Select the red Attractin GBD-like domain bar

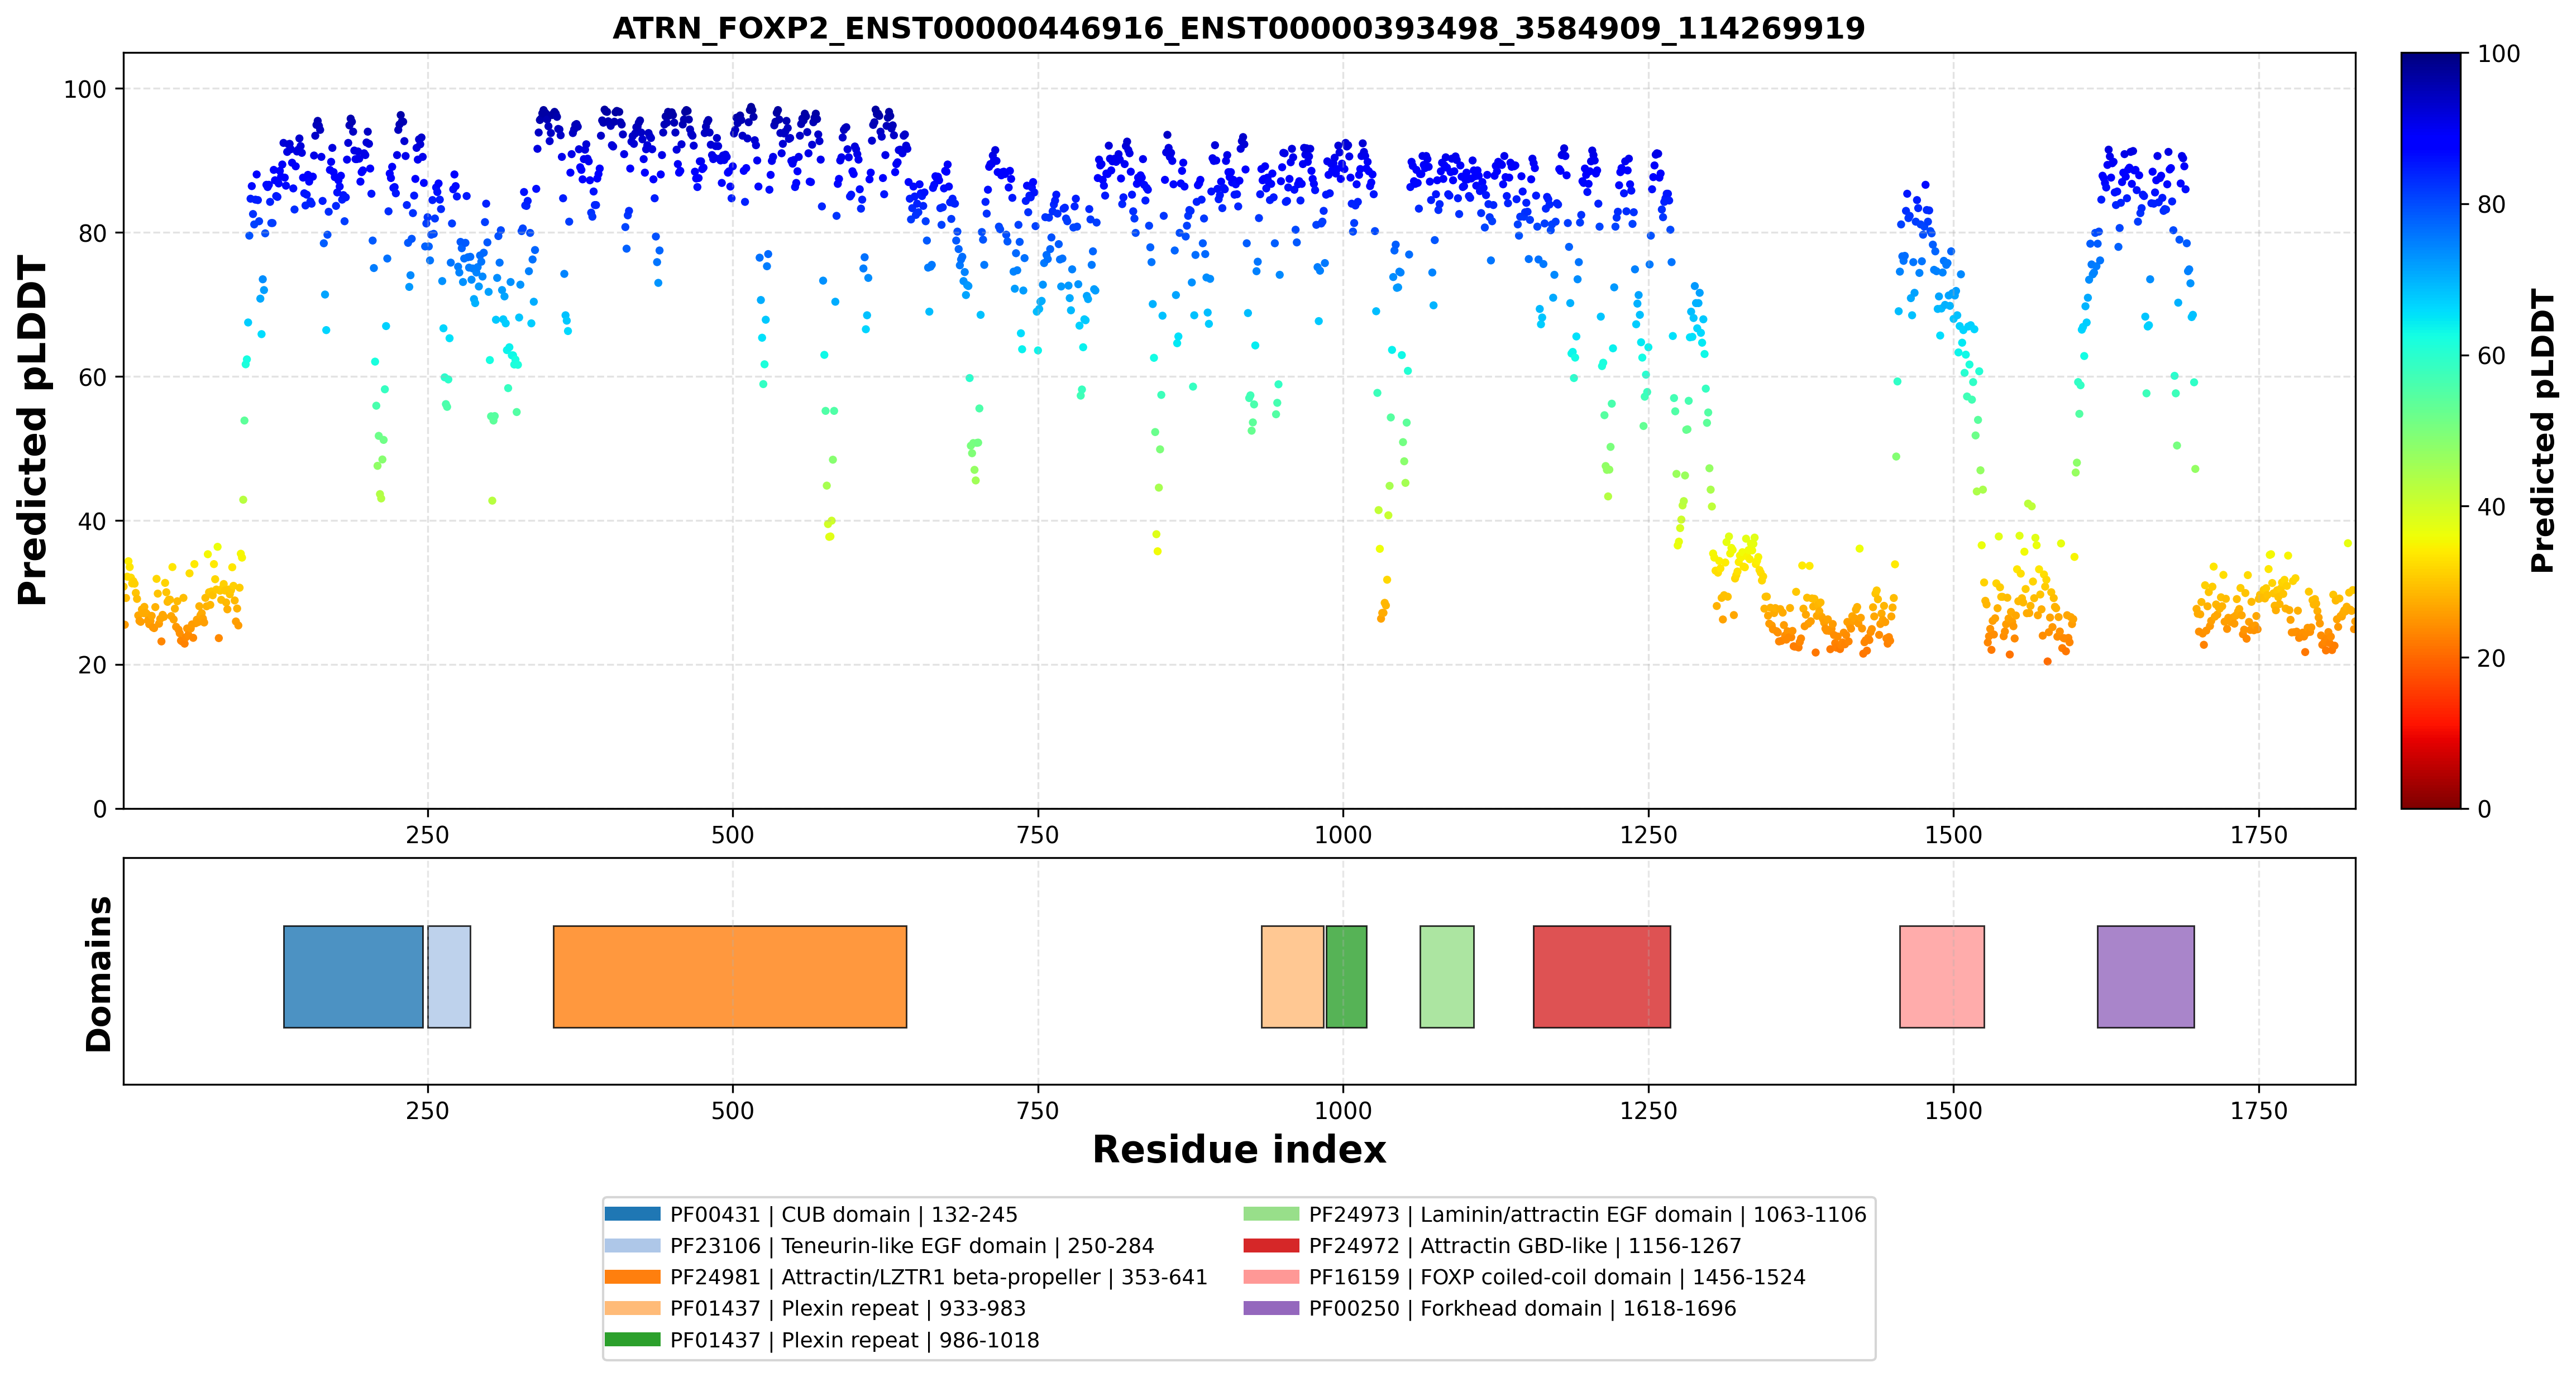point(1602,976)
